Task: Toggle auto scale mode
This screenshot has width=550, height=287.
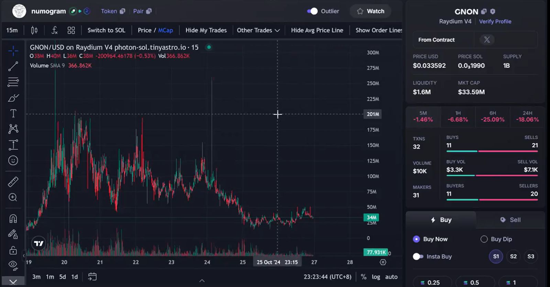Action: 391,277
